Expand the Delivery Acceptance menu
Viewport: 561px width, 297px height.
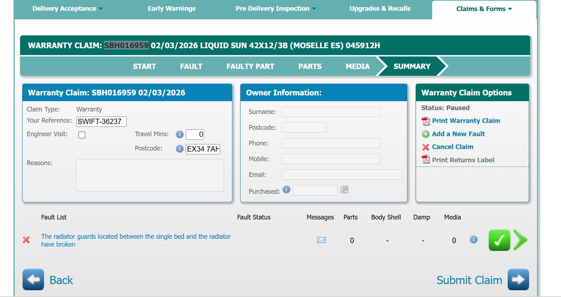click(x=67, y=9)
